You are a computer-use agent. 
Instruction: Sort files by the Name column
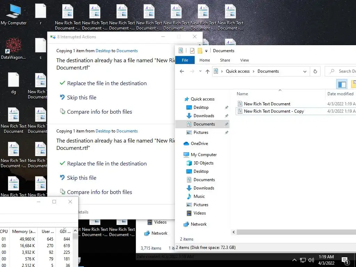click(281, 94)
